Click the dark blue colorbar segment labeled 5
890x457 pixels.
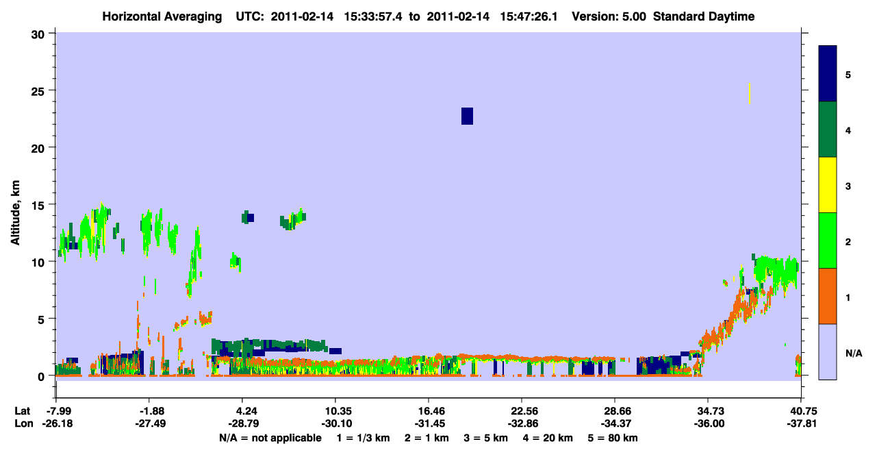click(x=828, y=74)
